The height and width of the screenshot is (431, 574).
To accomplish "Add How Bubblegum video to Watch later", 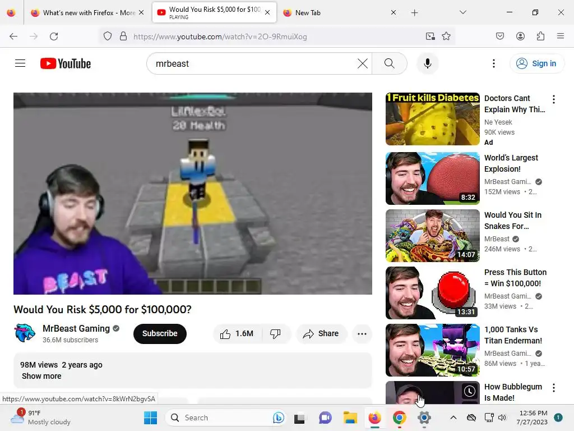I will [x=469, y=391].
